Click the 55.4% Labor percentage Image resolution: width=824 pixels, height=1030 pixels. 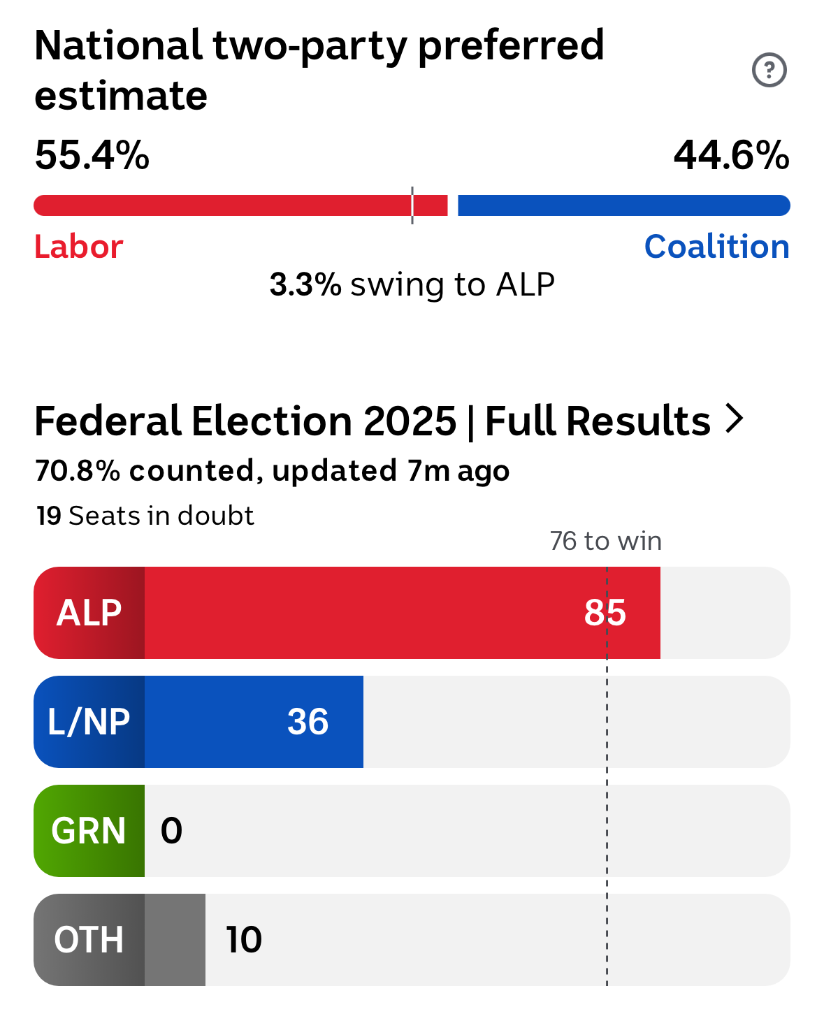(x=92, y=155)
